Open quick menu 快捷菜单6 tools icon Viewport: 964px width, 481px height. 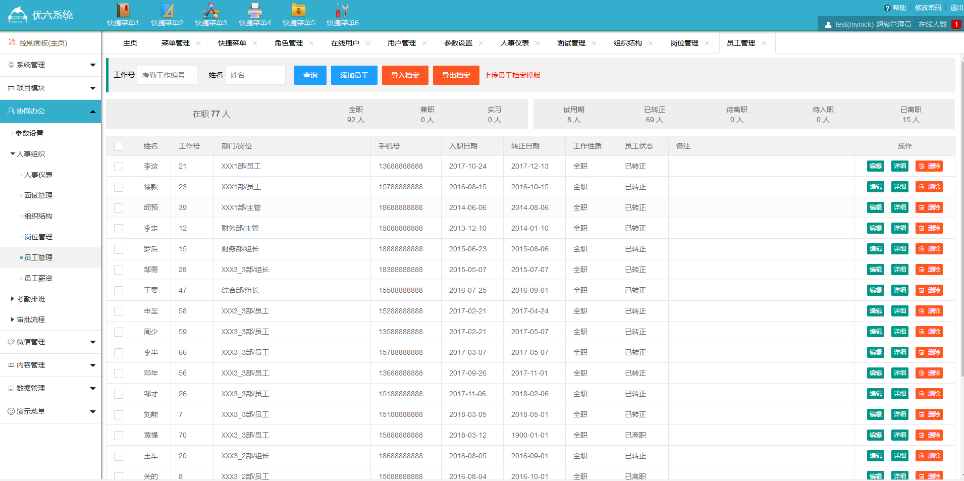pos(342,10)
